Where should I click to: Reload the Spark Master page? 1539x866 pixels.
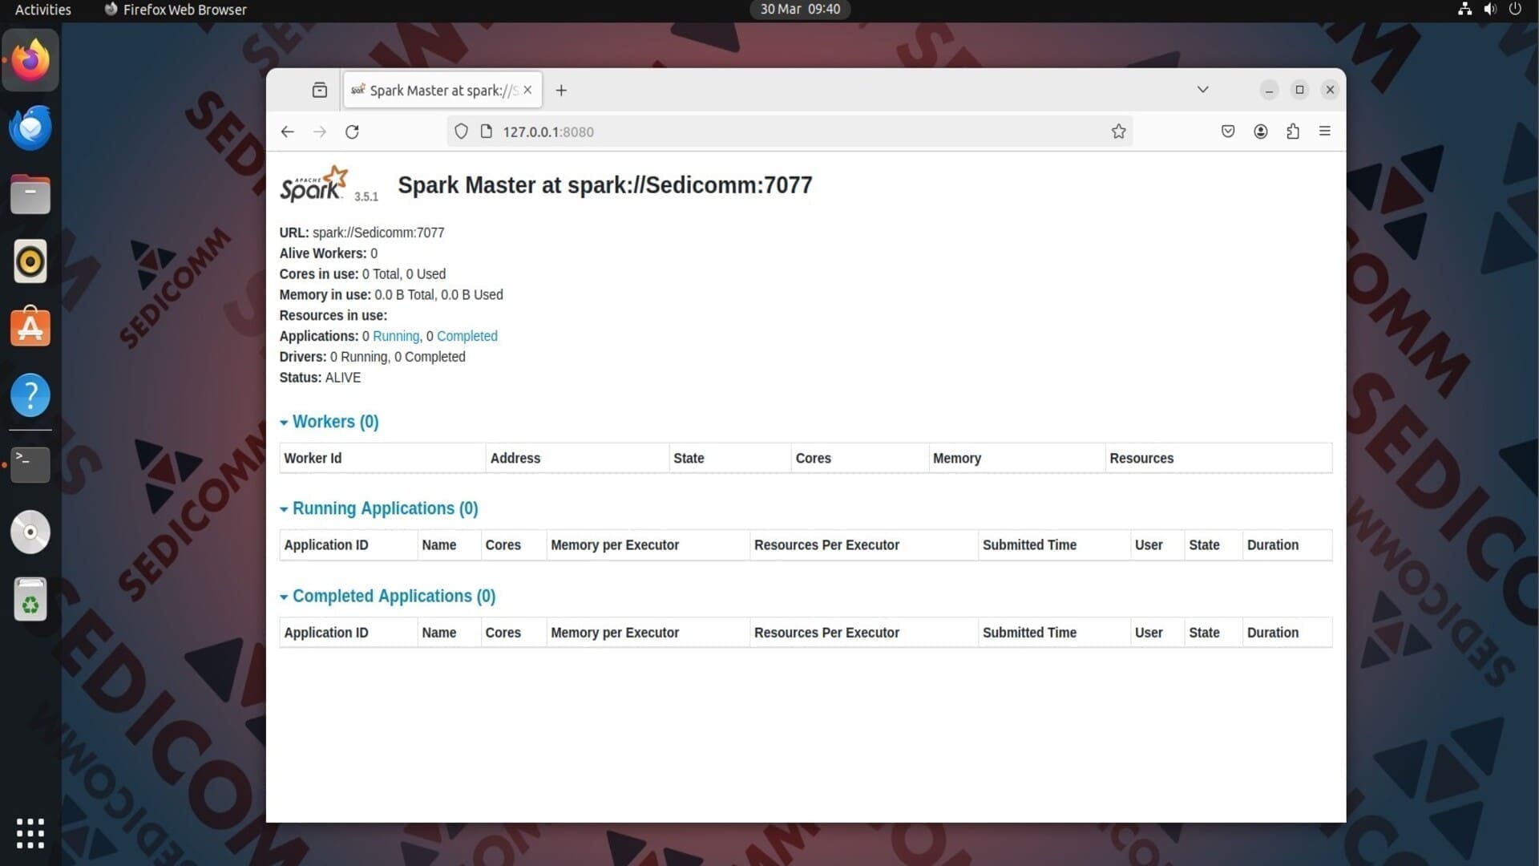tap(352, 132)
